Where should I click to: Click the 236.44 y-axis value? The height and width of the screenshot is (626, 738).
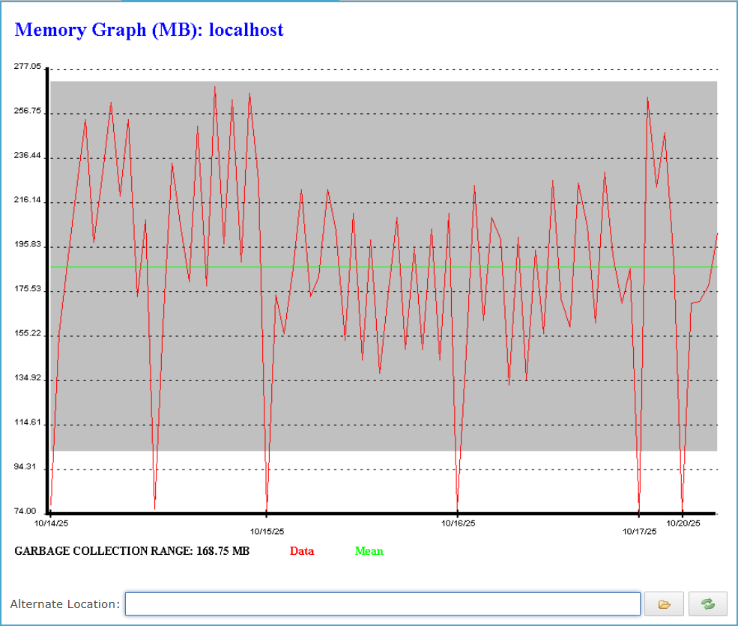pos(28,156)
